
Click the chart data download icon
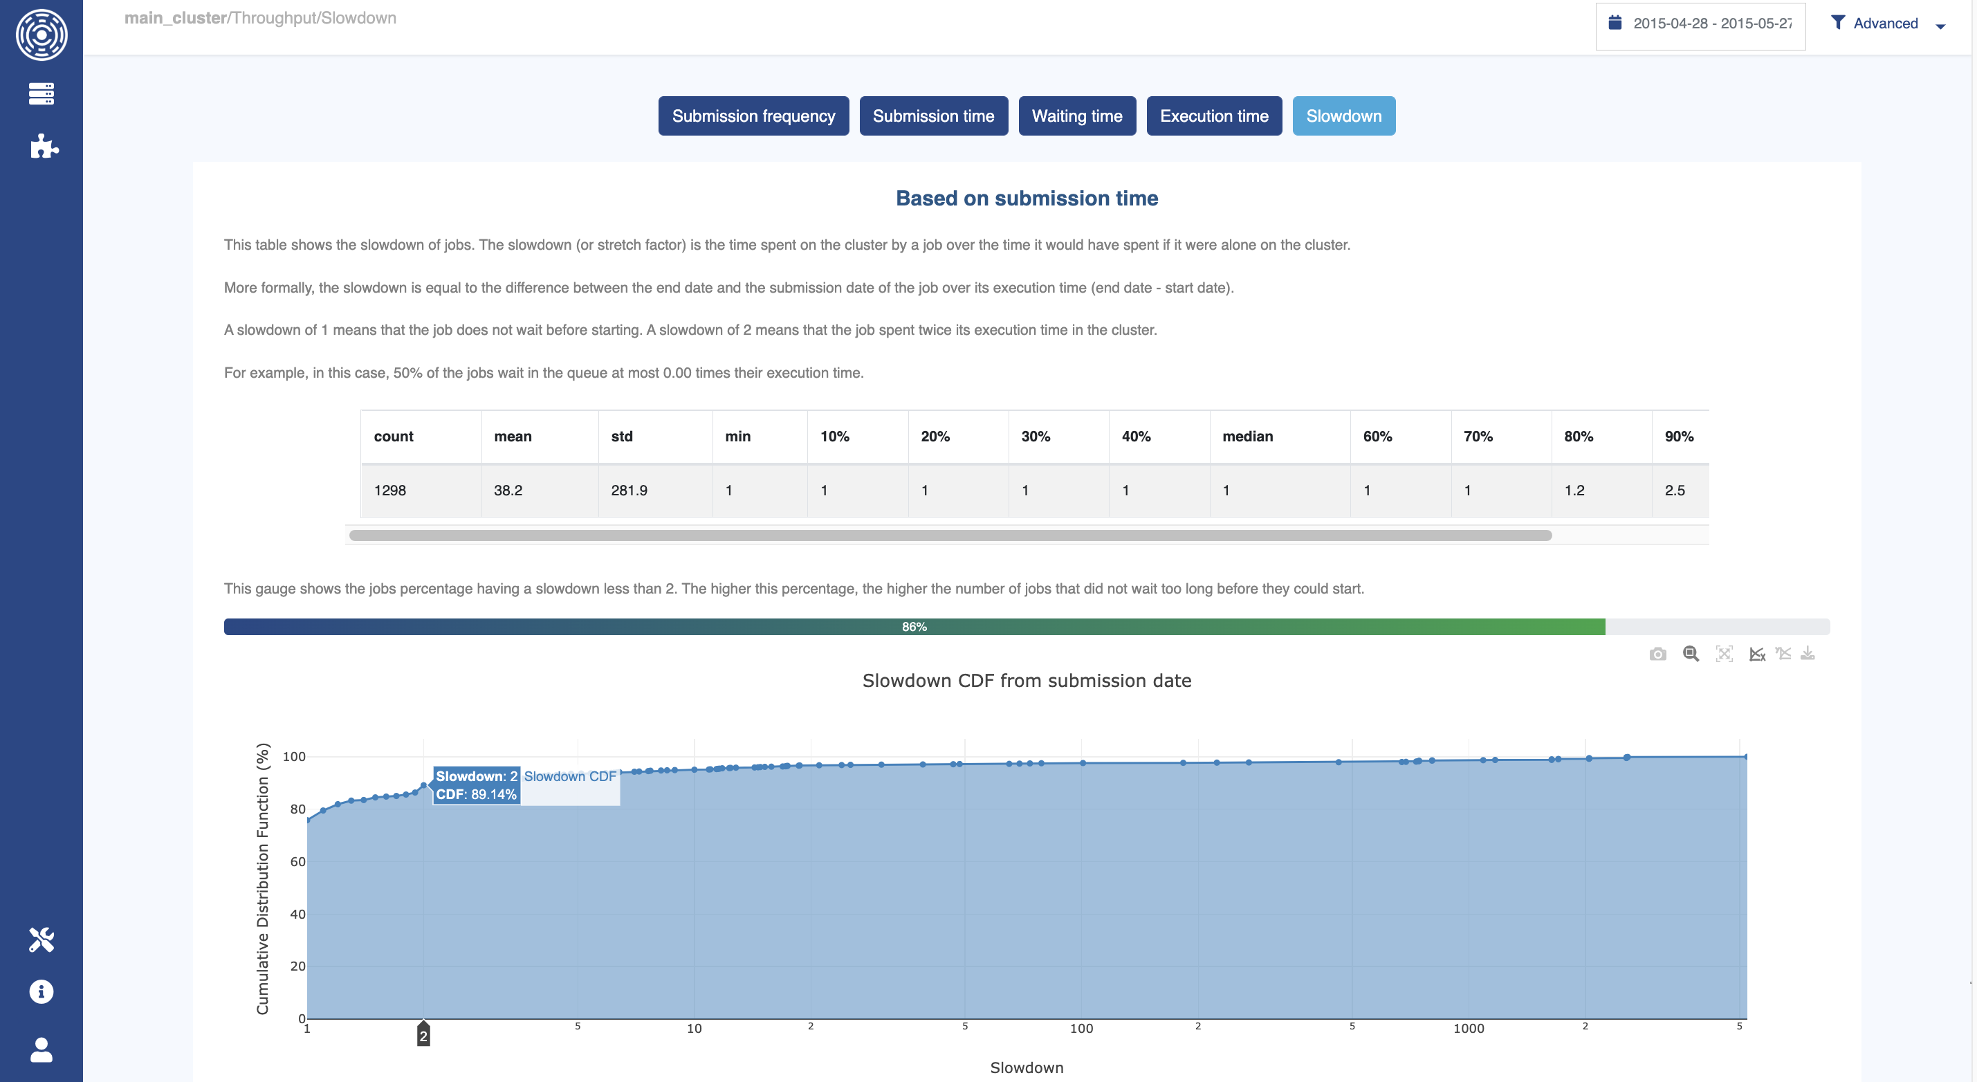tap(1808, 654)
